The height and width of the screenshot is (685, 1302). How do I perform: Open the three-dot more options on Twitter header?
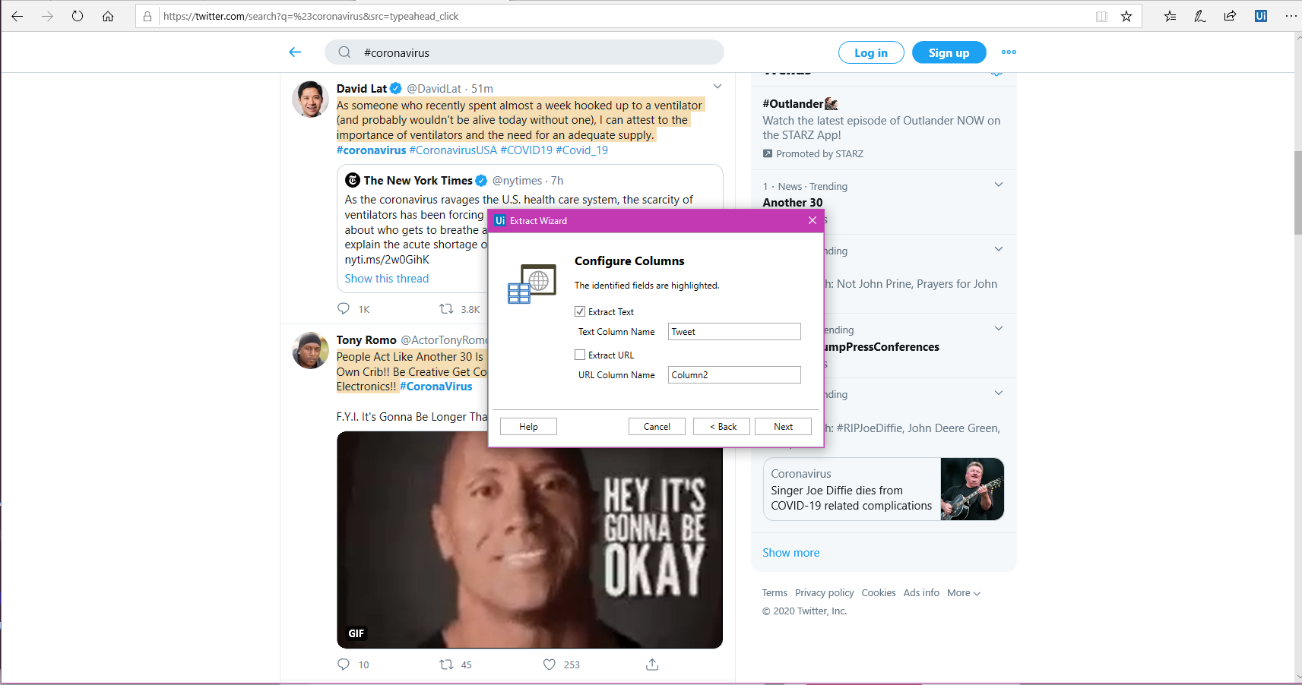1009,52
